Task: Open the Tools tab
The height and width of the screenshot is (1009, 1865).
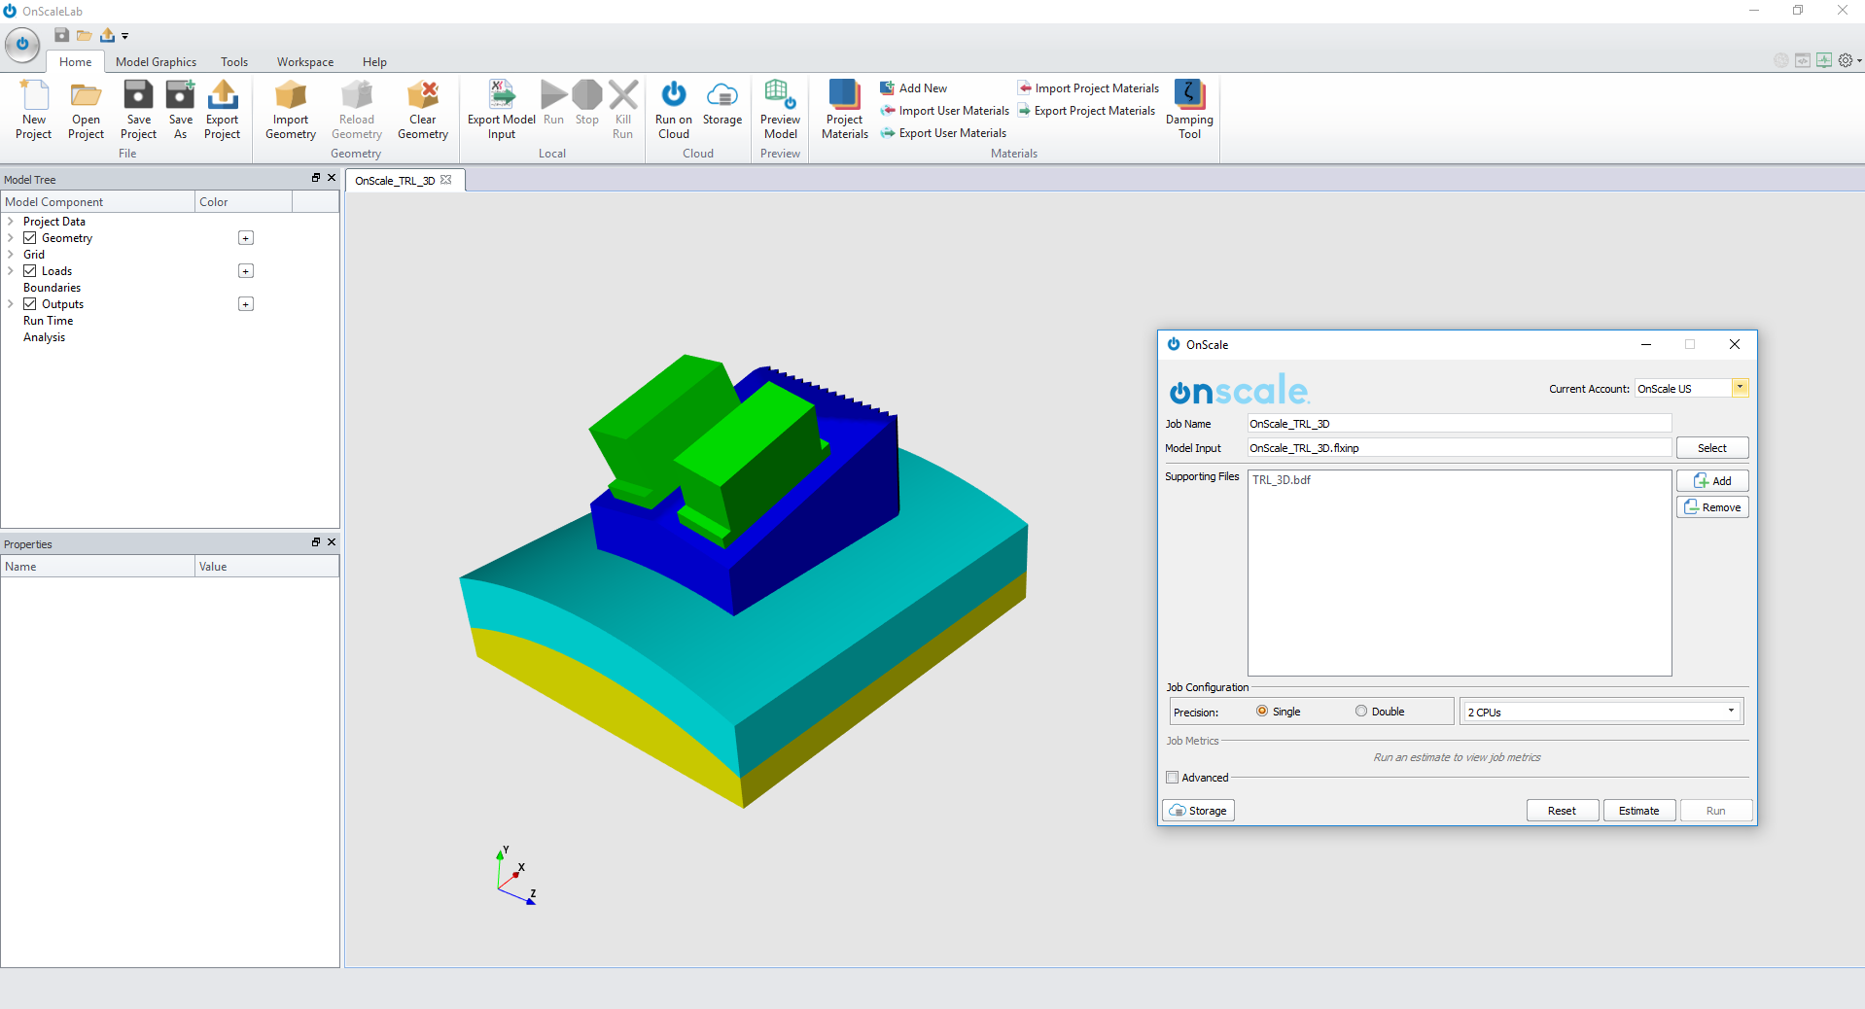Action: [234, 61]
